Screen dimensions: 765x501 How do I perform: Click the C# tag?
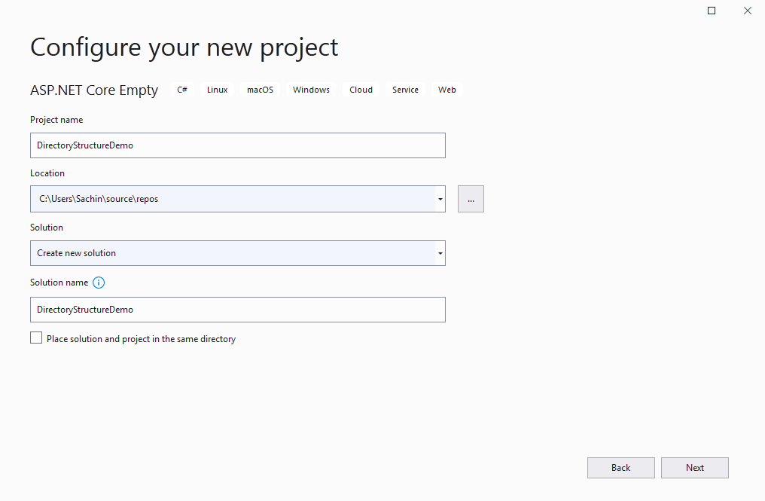pos(182,90)
